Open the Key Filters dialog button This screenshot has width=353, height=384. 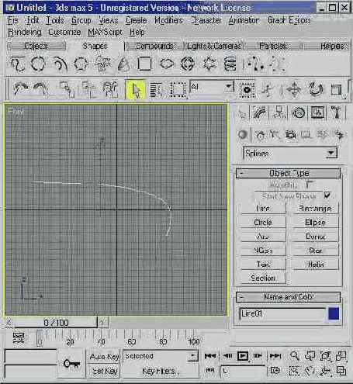tap(161, 371)
